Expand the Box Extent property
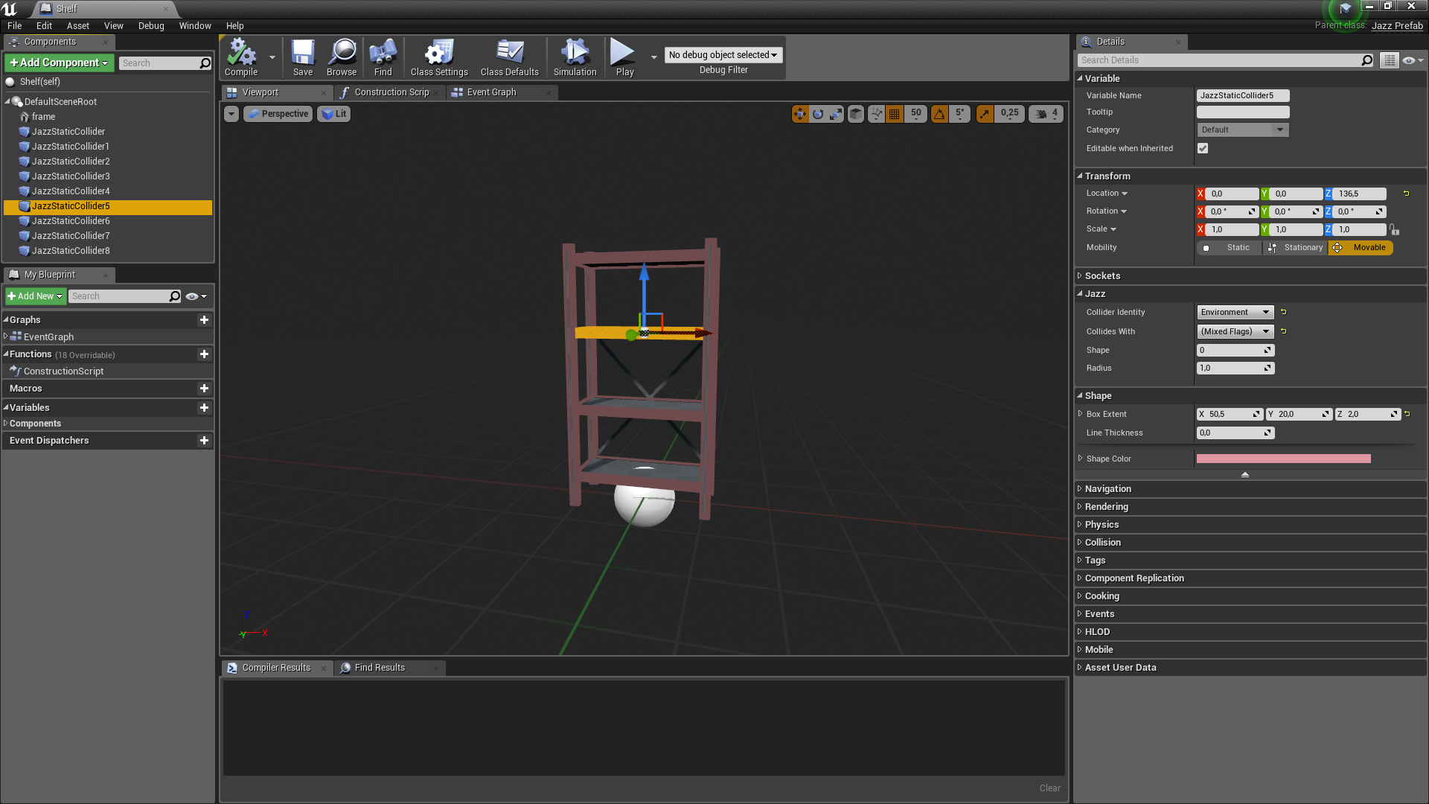This screenshot has height=804, width=1429. 1080,414
